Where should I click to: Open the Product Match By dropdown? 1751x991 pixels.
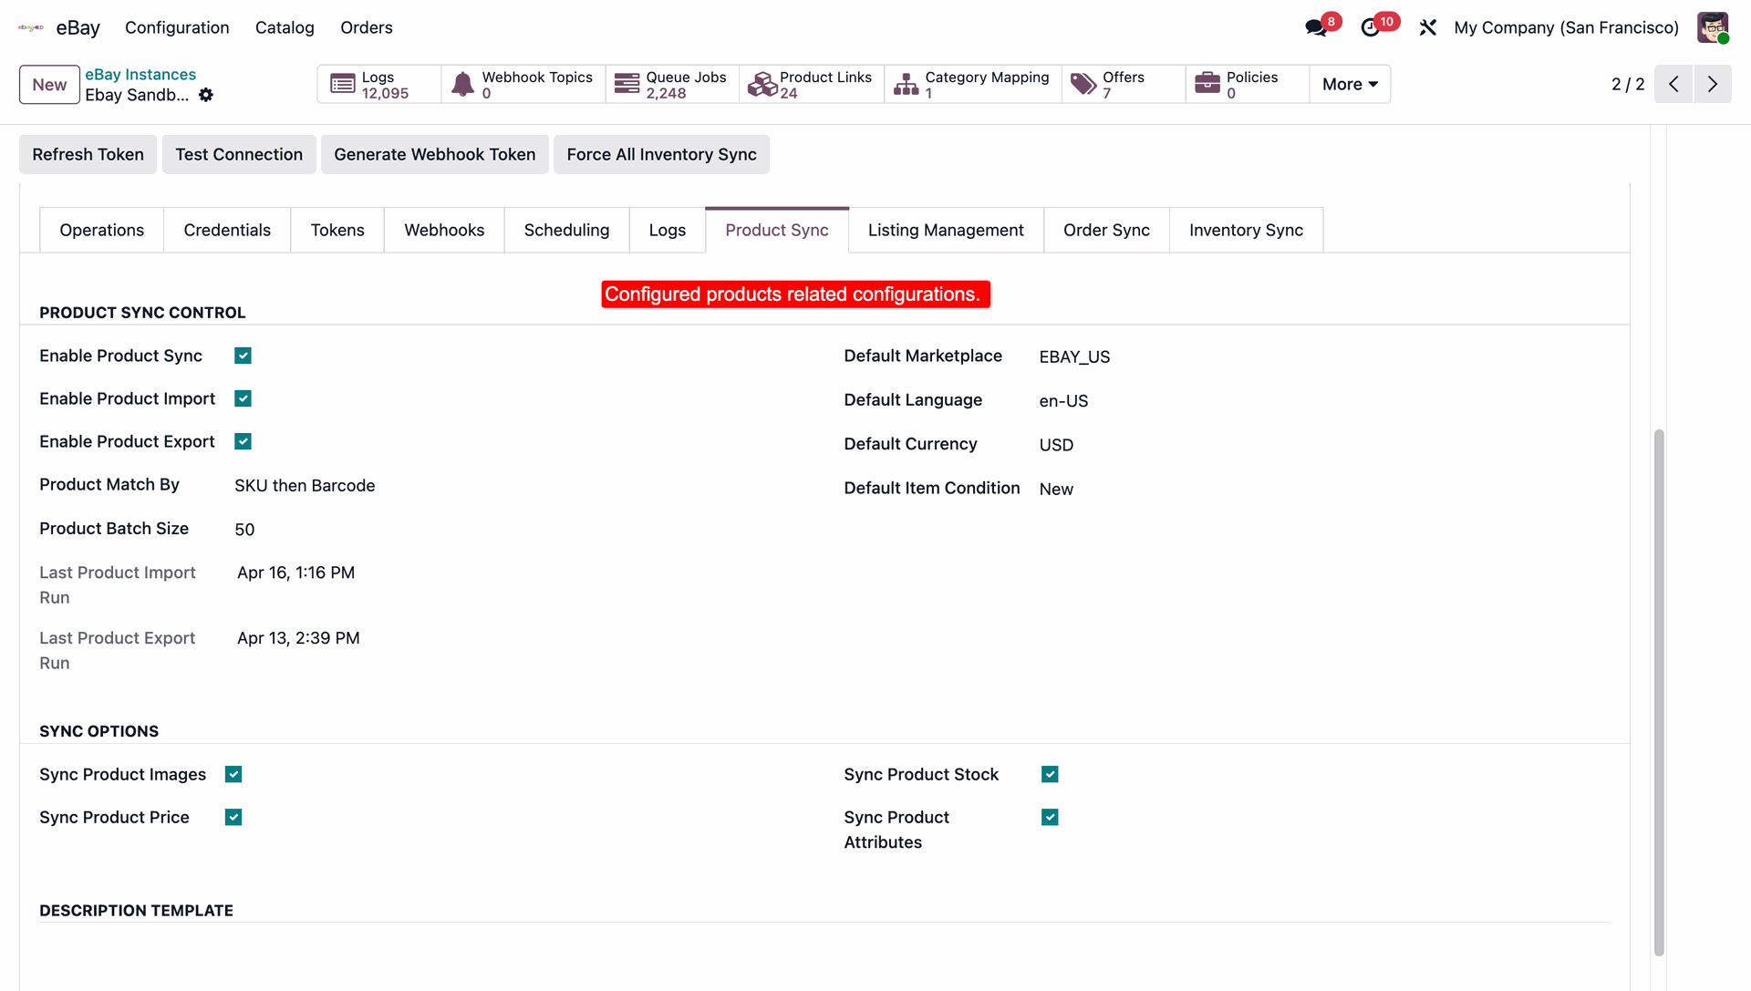[x=305, y=486]
